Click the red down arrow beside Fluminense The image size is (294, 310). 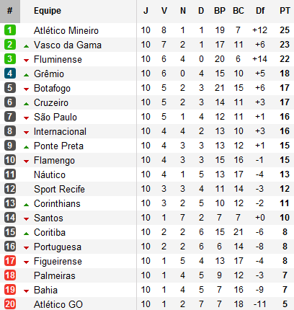[x=27, y=61]
